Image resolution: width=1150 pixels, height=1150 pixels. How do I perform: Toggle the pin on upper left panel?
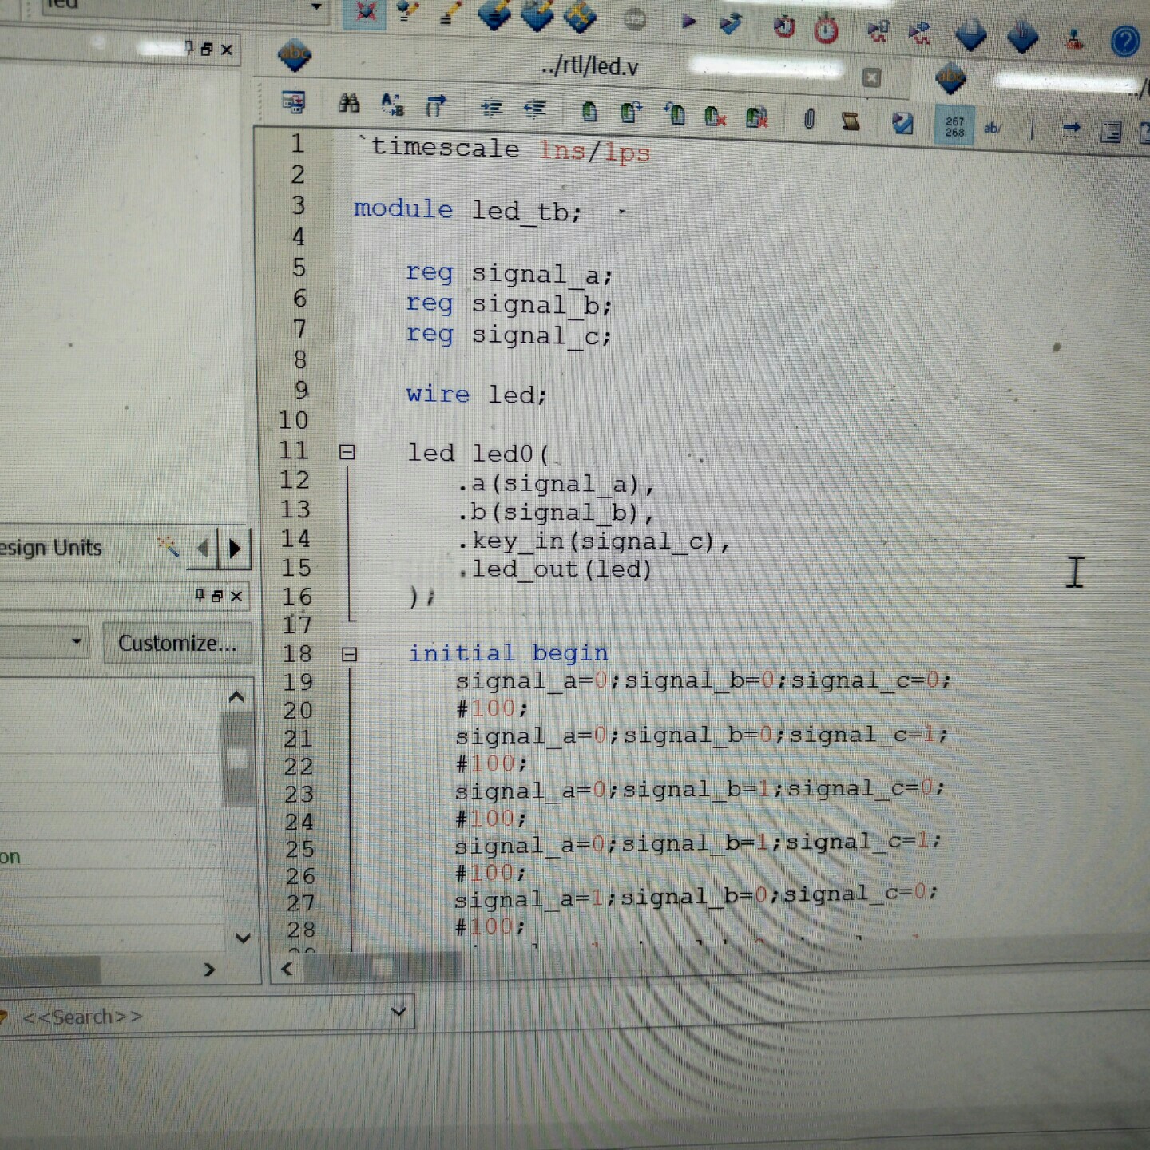pyautogui.click(x=189, y=48)
